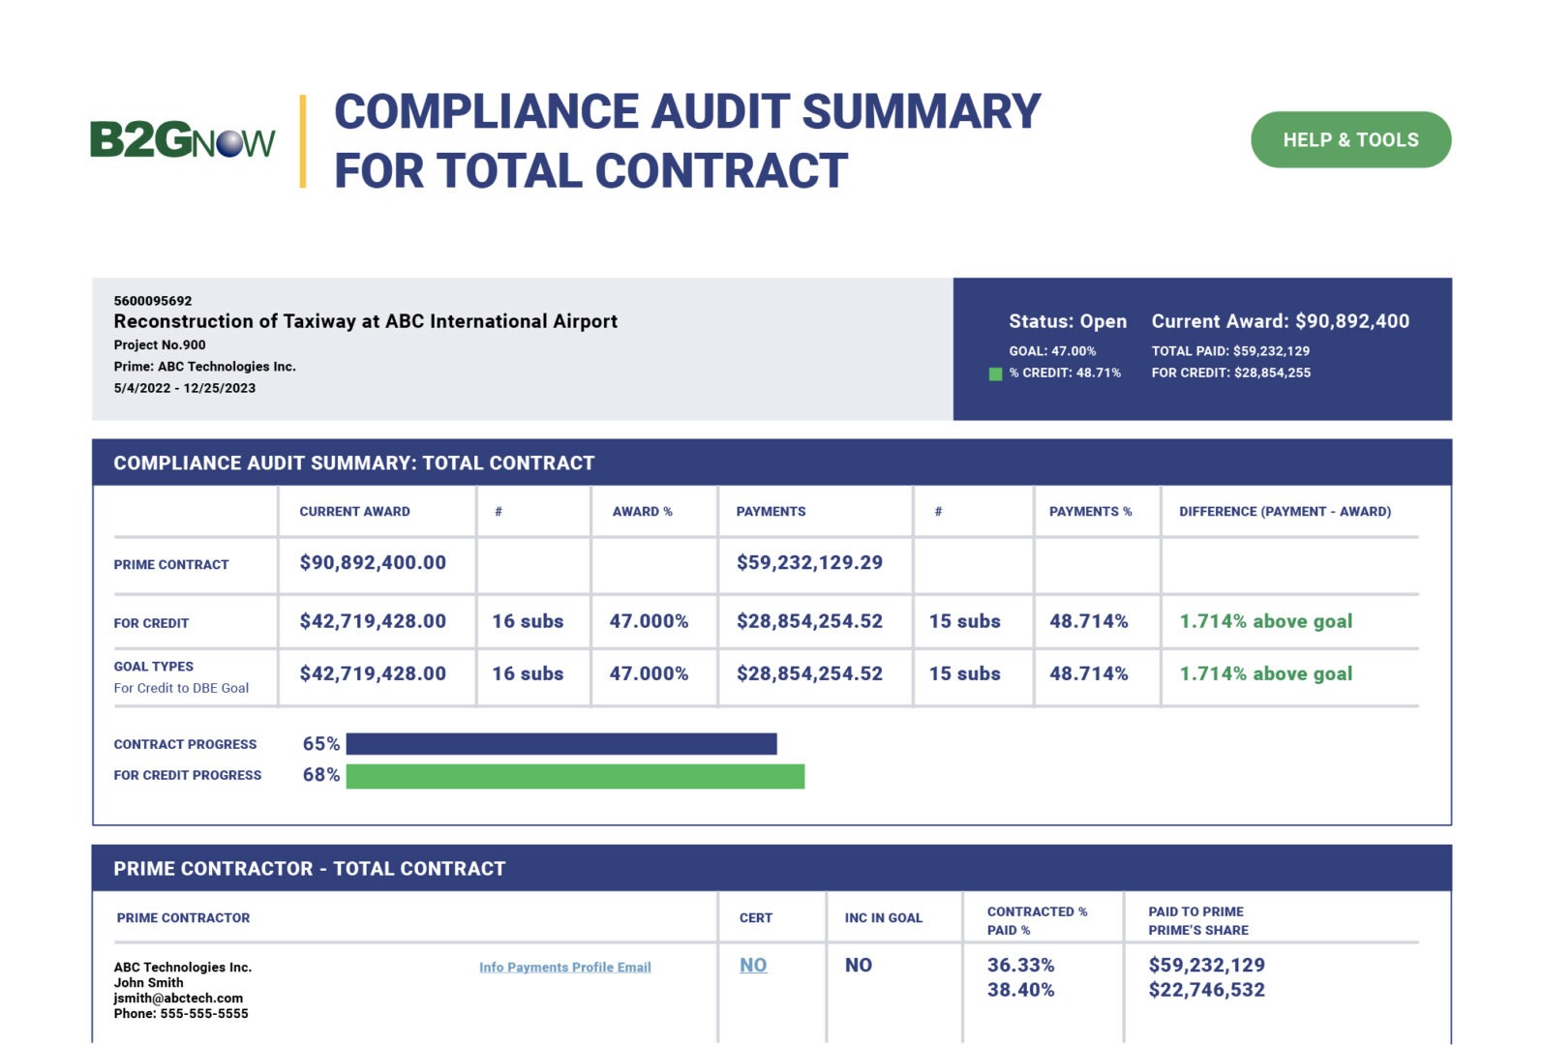This screenshot has width=1543, height=1045.
Task: Click the NO link under CERT
Action: 753,965
